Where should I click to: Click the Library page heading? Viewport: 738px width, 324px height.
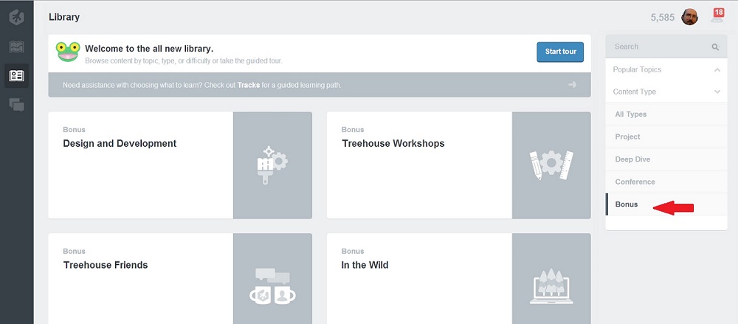tap(64, 18)
